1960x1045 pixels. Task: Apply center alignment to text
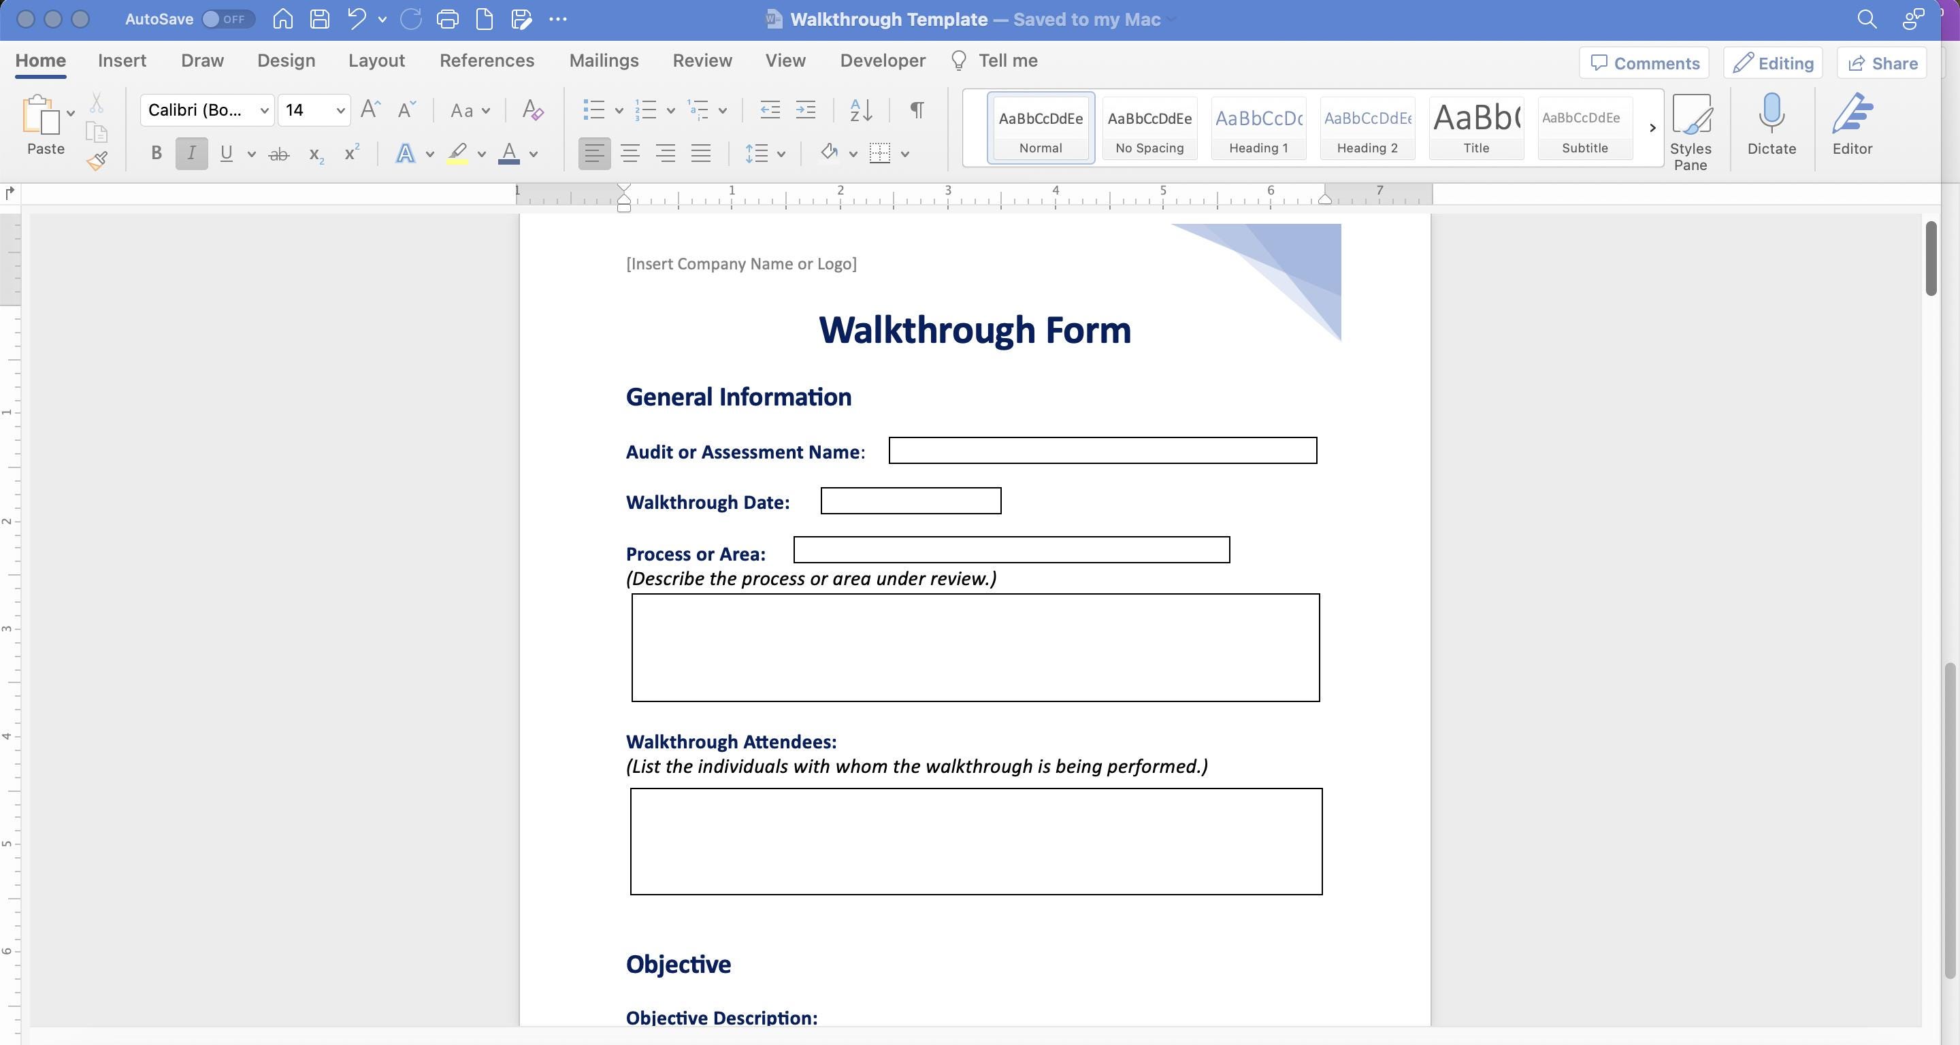click(630, 154)
